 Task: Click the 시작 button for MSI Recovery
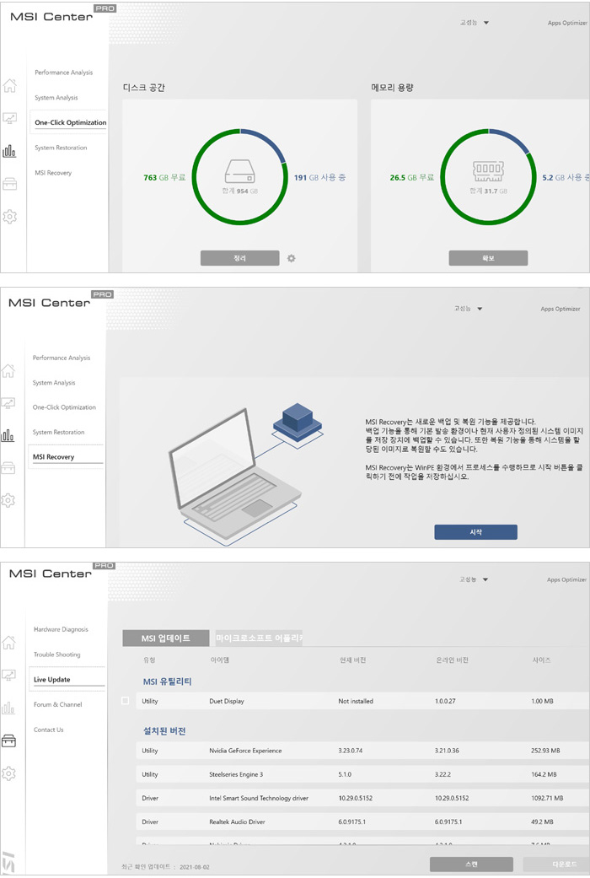point(476,532)
